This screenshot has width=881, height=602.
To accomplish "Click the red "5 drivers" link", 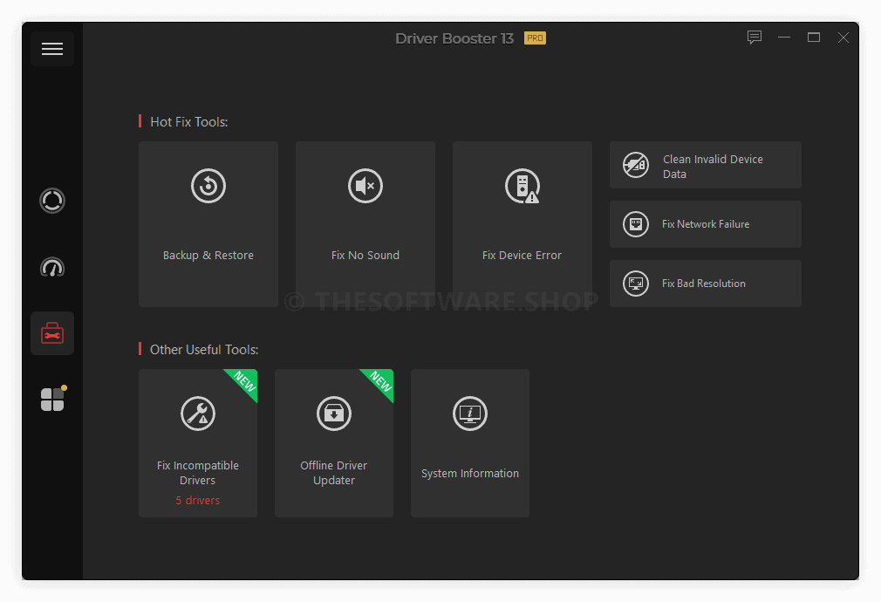I will [198, 501].
